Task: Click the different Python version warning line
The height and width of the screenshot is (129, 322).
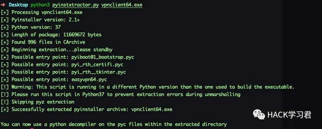Action: 148,87
